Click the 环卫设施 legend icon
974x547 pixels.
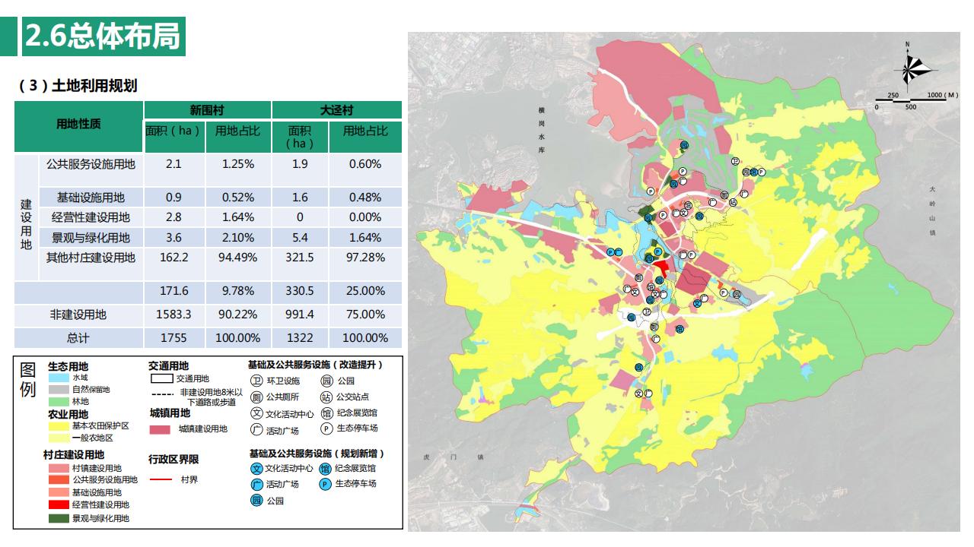[256, 381]
